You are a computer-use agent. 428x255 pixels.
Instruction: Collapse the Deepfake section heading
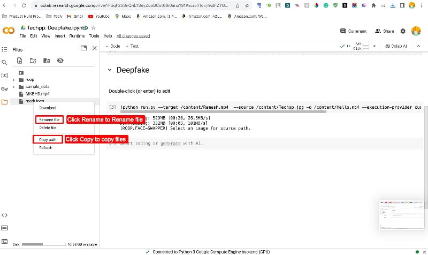110,70
